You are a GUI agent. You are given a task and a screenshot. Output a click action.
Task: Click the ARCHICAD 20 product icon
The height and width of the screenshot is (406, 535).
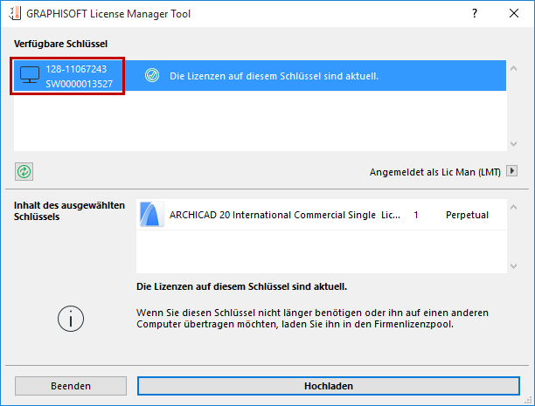(x=152, y=215)
